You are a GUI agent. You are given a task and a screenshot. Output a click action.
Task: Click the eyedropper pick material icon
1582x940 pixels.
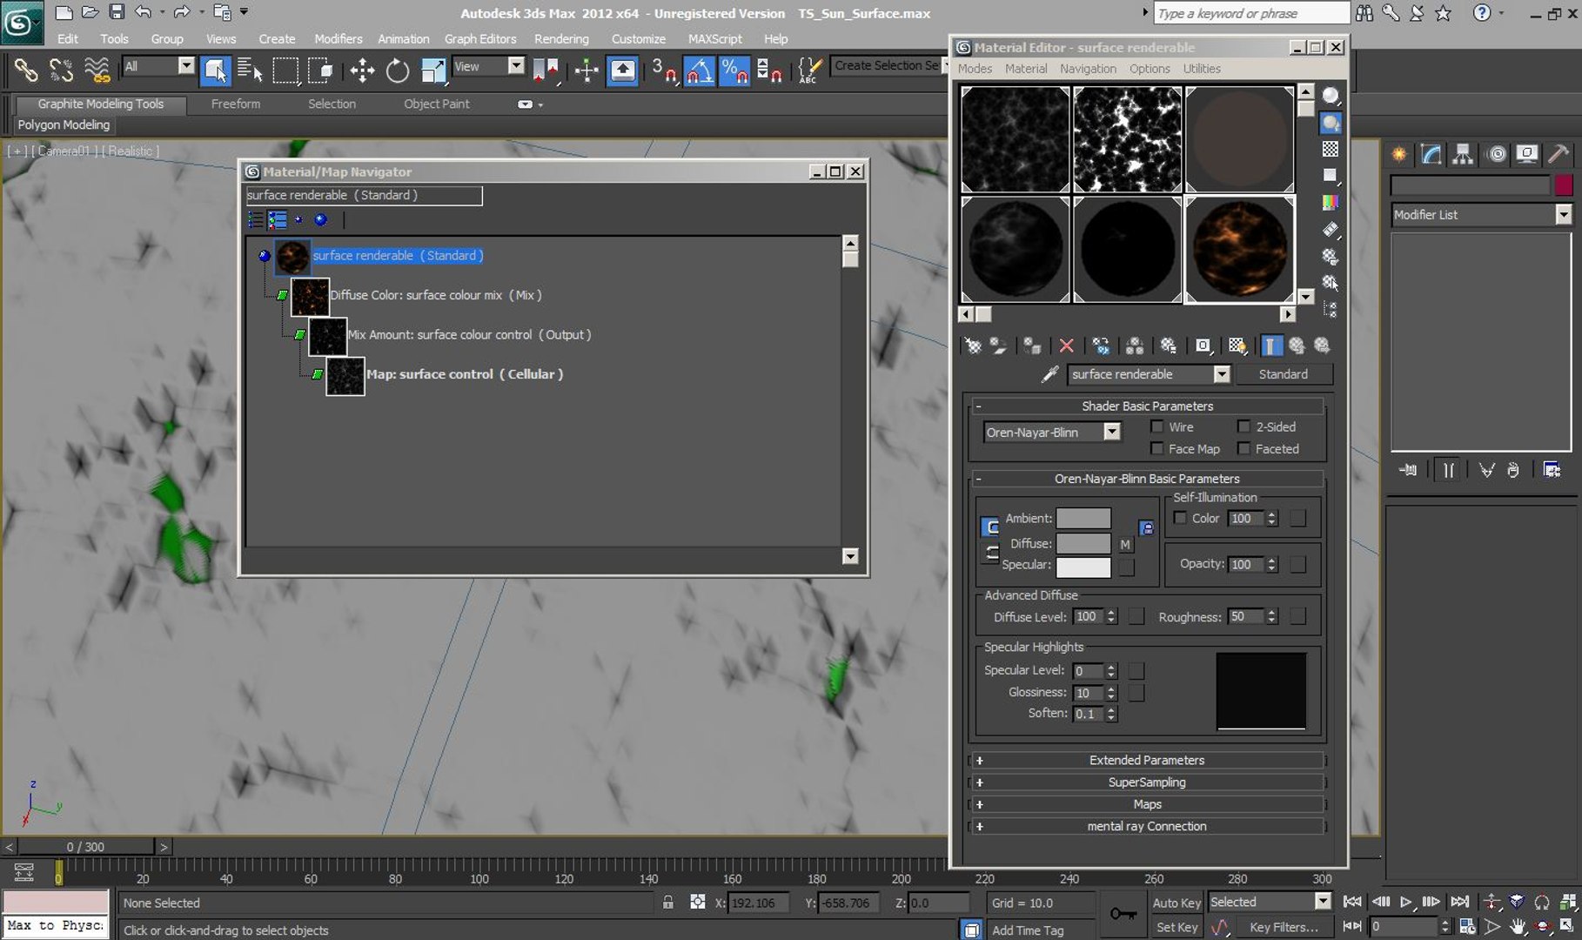[1050, 374]
